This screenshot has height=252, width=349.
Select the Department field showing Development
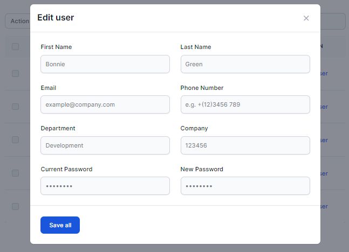click(x=105, y=145)
